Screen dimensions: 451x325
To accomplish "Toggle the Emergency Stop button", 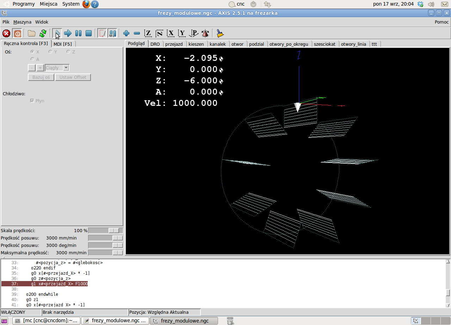I will pyautogui.click(x=6, y=33).
